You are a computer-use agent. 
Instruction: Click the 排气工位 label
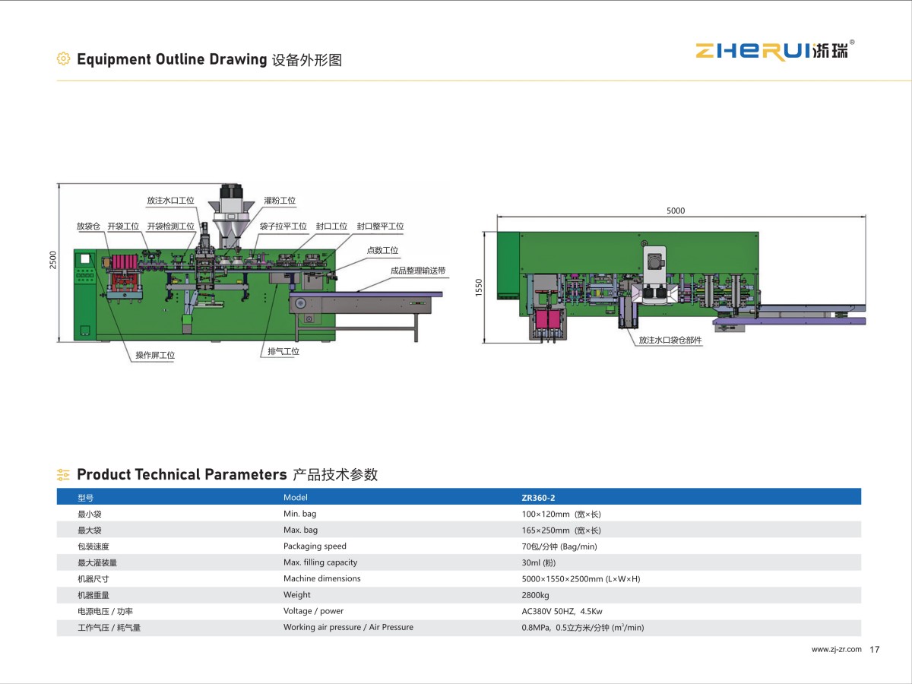coord(283,351)
